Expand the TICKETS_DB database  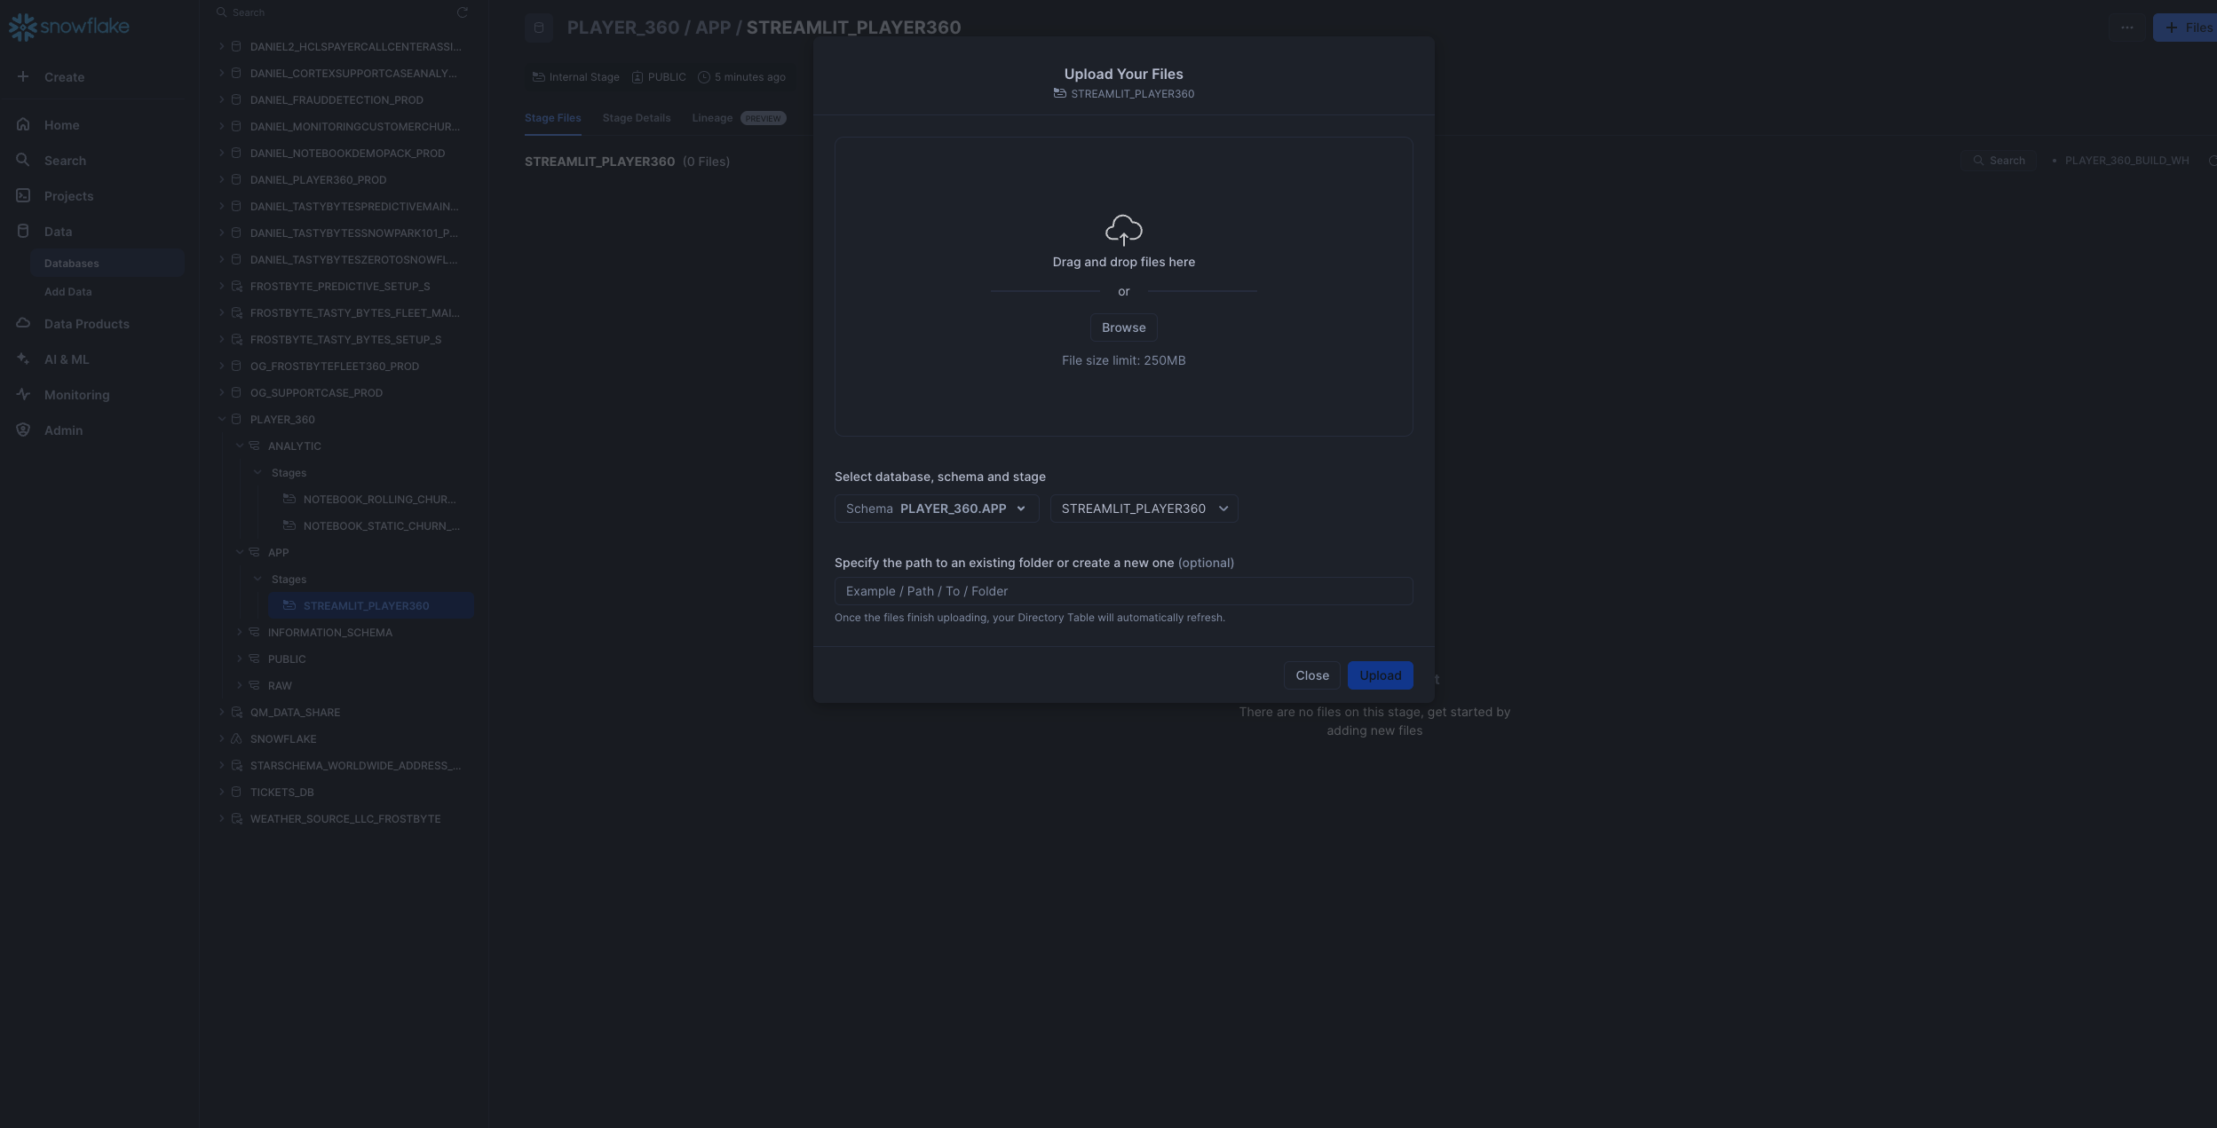point(222,793)
